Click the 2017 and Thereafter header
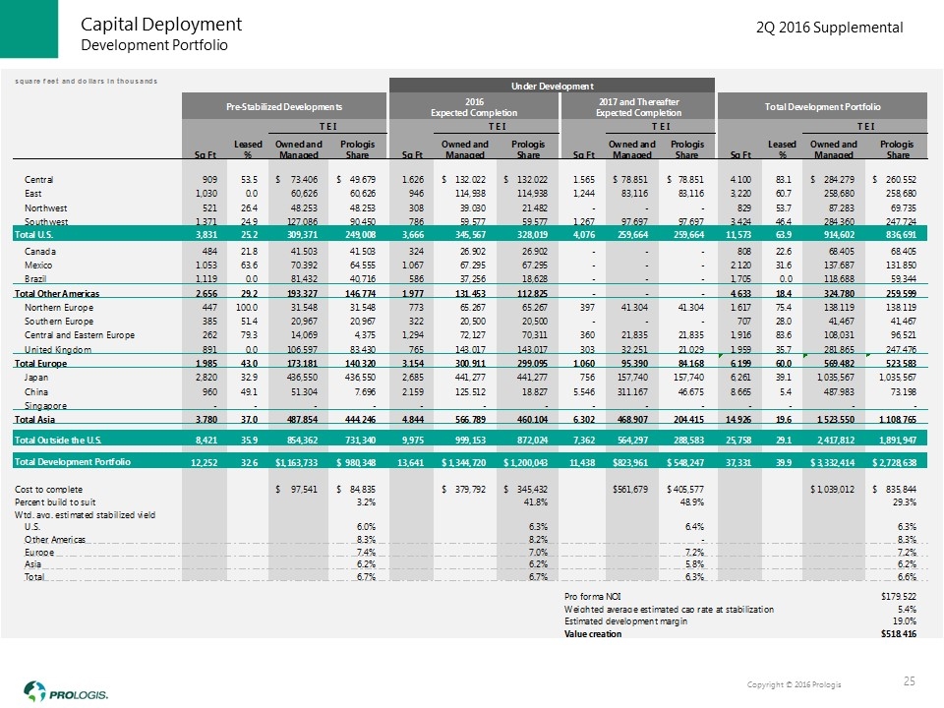944x708 pixels. pos(639,105)
